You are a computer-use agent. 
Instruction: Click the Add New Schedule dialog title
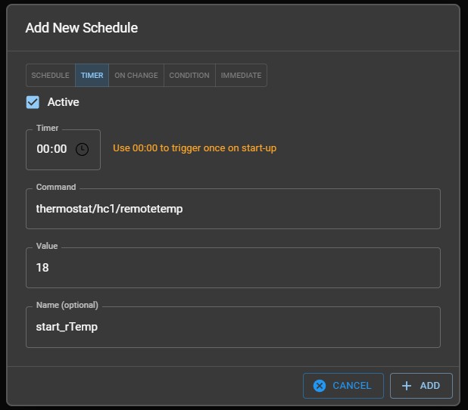click(82, 28)
